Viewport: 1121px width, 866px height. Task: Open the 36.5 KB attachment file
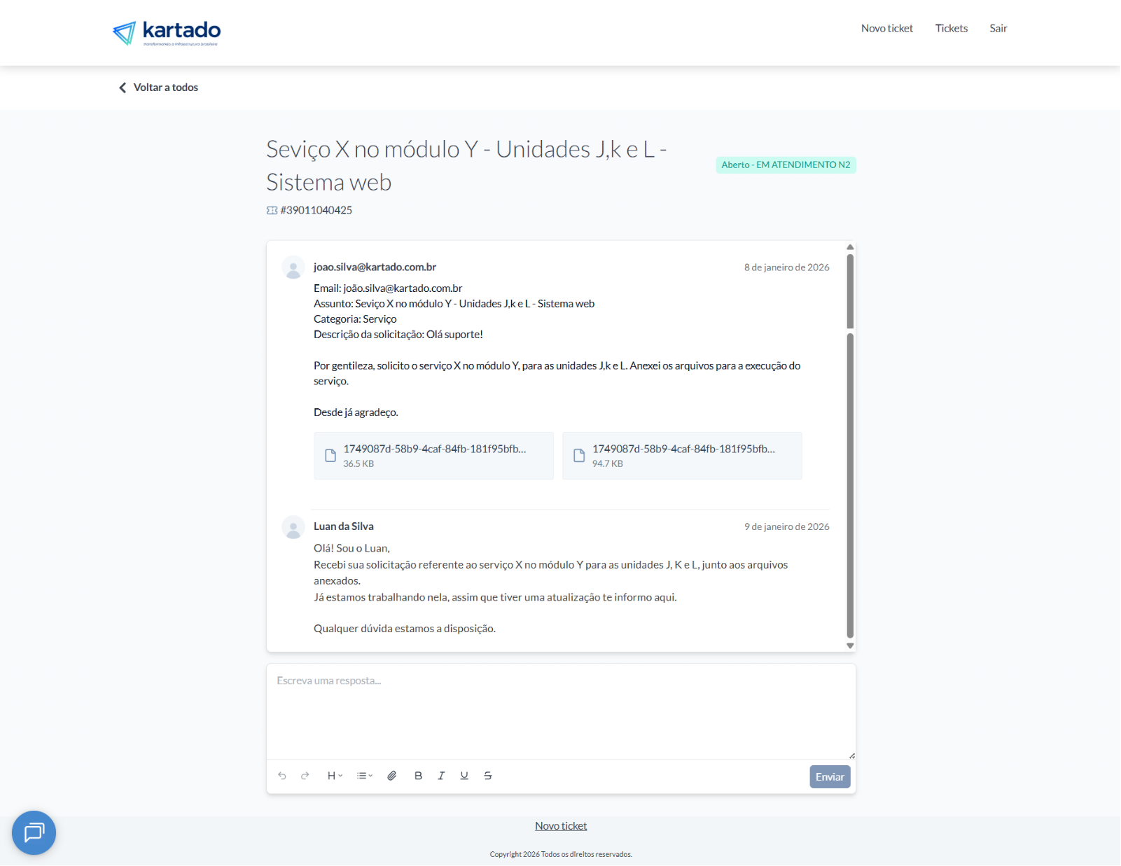433,456
